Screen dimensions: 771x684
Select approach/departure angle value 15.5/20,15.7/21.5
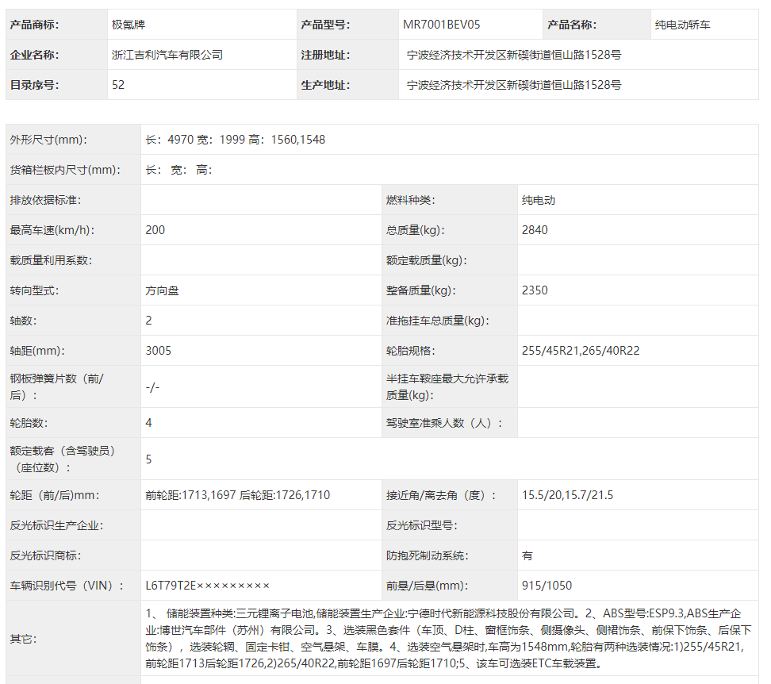pos(567,495)
